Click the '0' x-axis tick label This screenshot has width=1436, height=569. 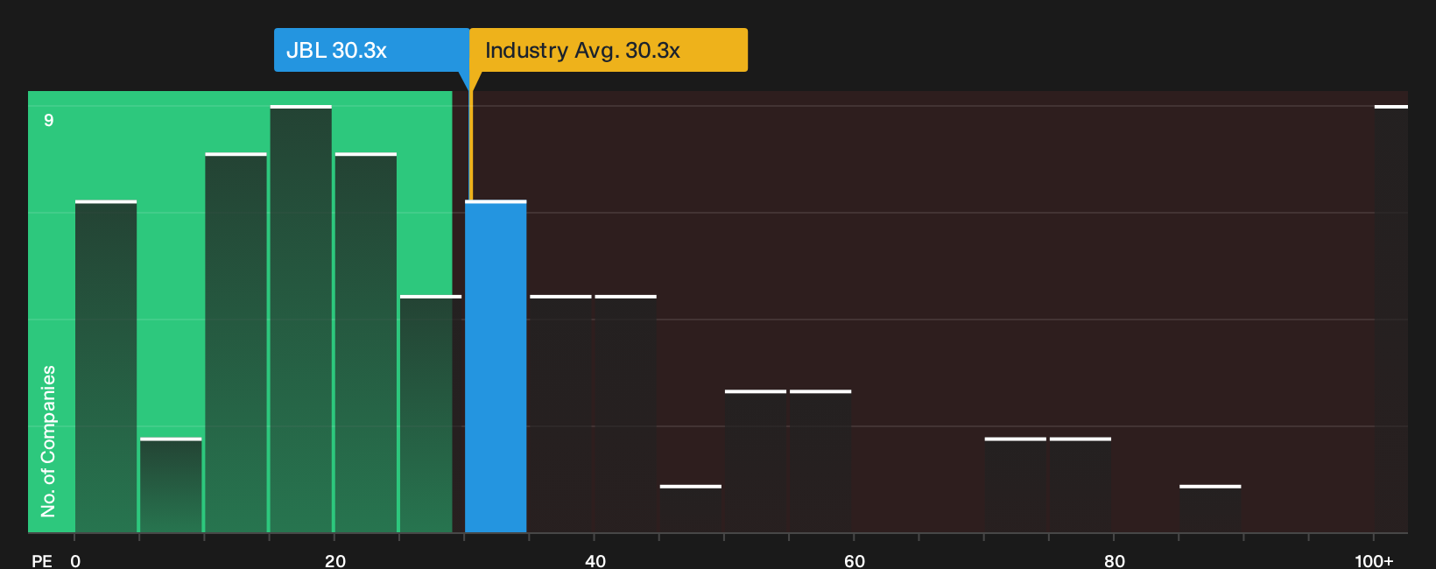(x=75, y=560)
